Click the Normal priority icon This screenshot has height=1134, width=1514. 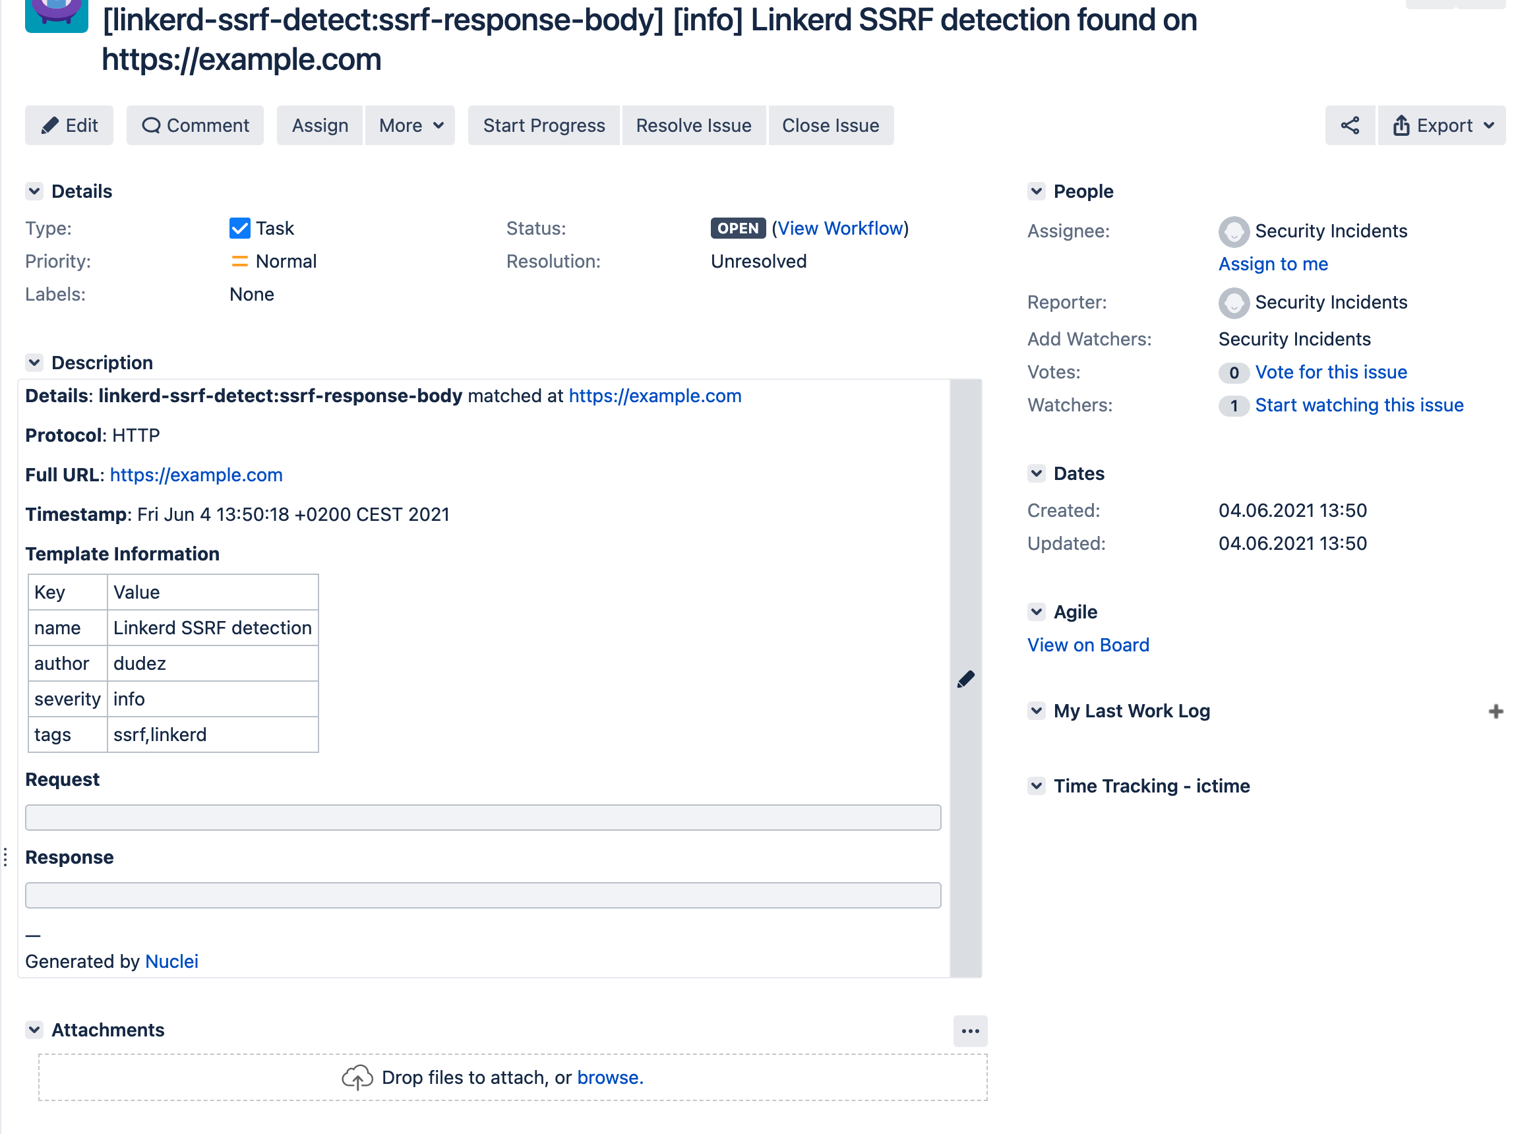(238, 260)
